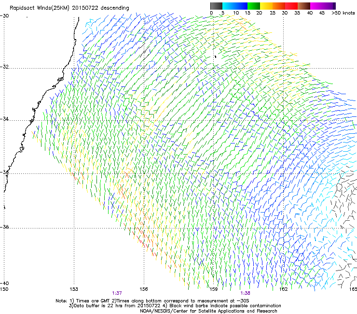Click the longitude label '159'

pyautogui.click(x=214, y=289)
